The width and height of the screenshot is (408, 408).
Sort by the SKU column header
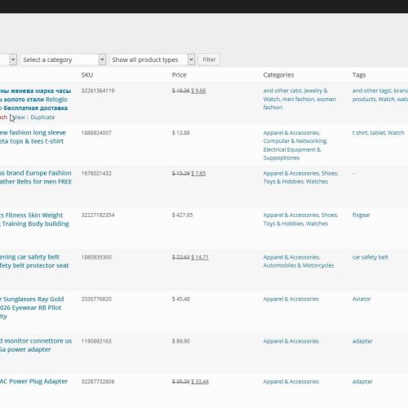(87, 75)
